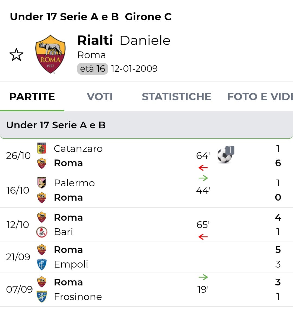Switch to the STATISTICHE tab
Screen dimensions: 293x309
(176, 97)
